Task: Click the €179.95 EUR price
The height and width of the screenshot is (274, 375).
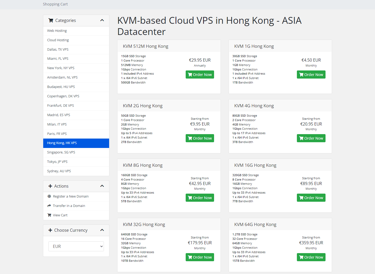Action: click(x=200, y=243)
